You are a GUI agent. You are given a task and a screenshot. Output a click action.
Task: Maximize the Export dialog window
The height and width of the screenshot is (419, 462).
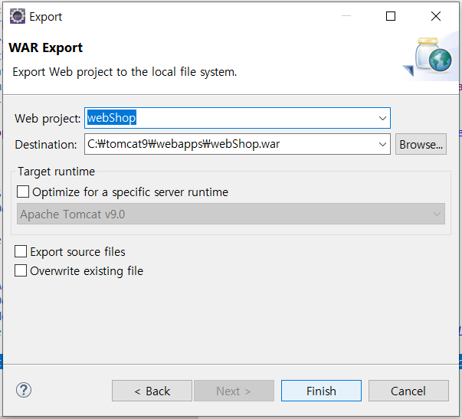[x=391, y=16]
